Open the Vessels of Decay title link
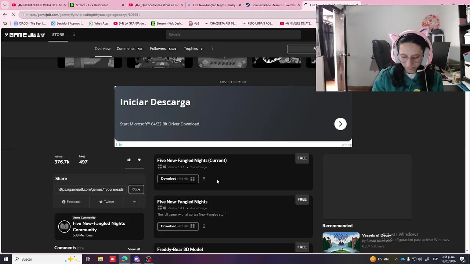This screenshot has height=264, width=470. [376, 235]
